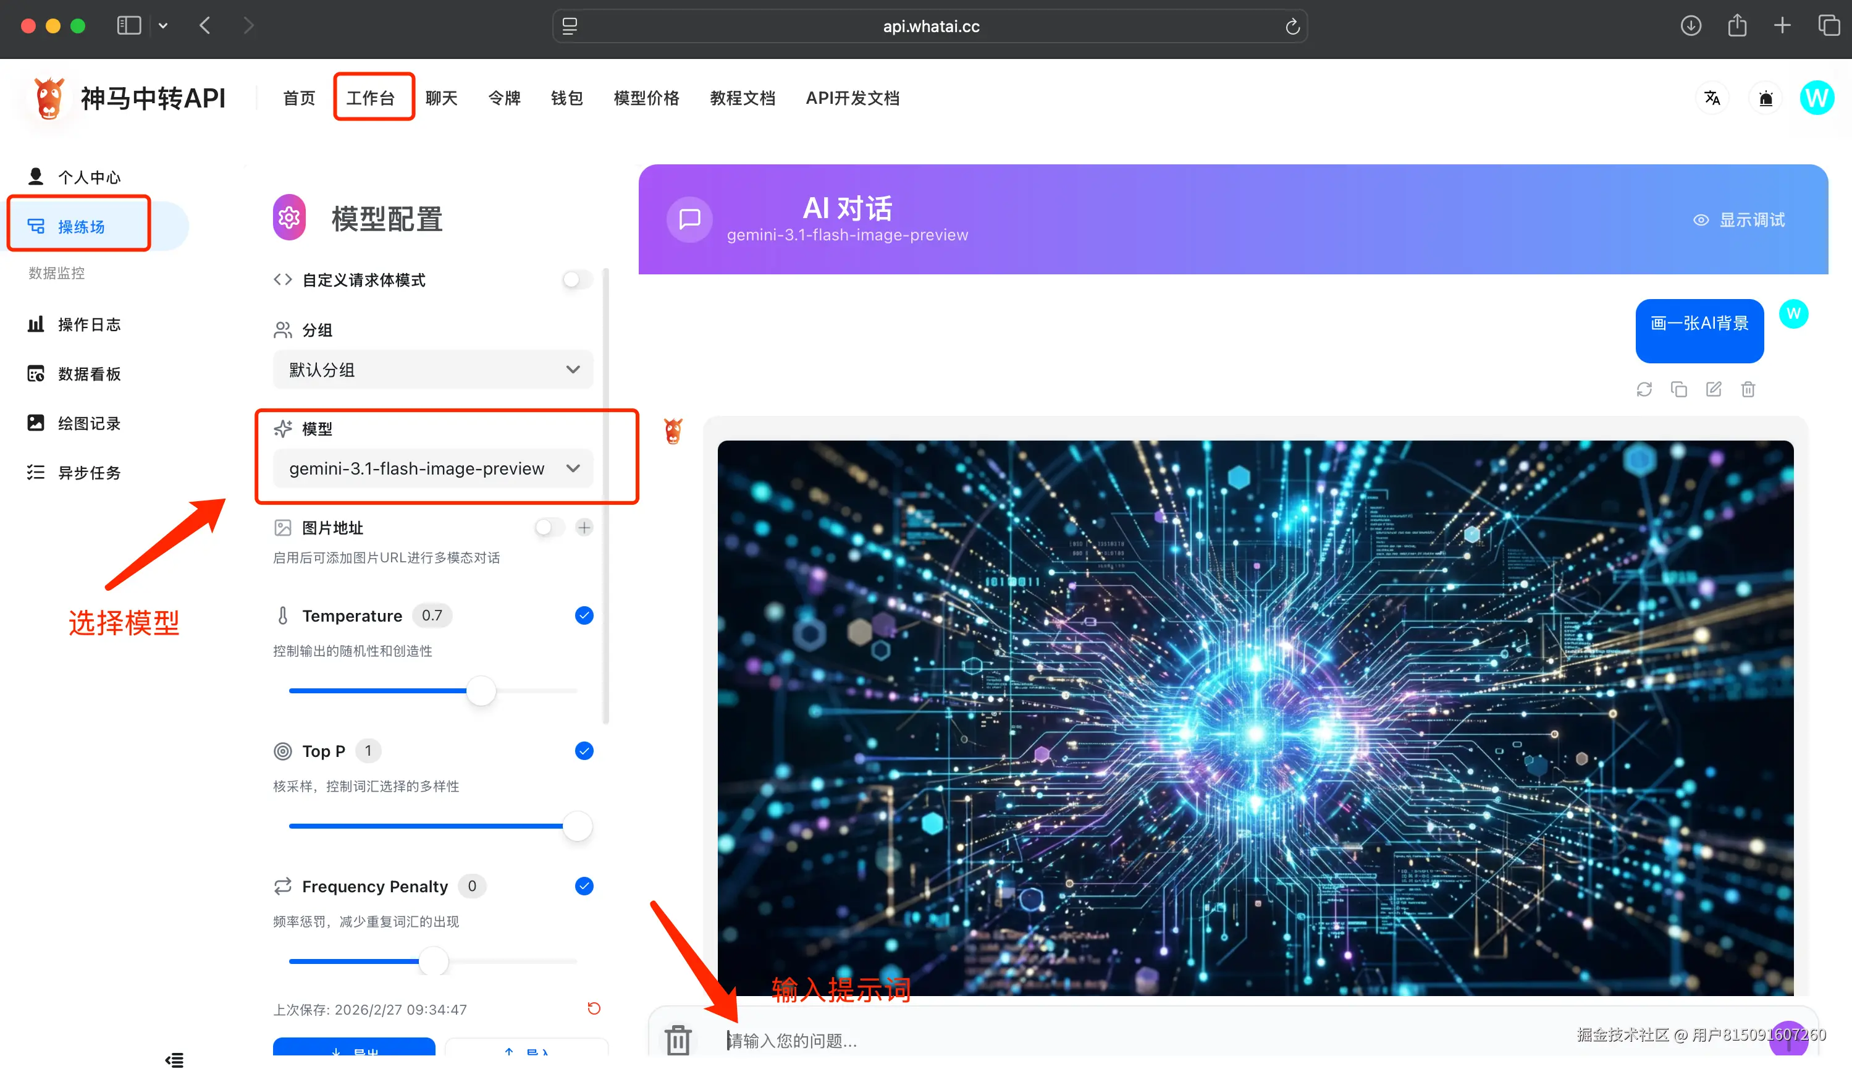Open the 模型价格 nav item
Viewport: 1852px width, 1069px height.
tap(646, 98)
